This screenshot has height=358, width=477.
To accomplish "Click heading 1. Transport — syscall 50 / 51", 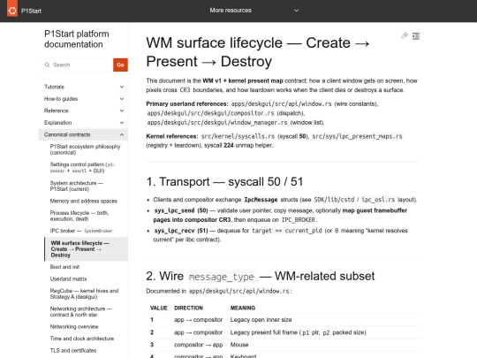I will 224,182.
